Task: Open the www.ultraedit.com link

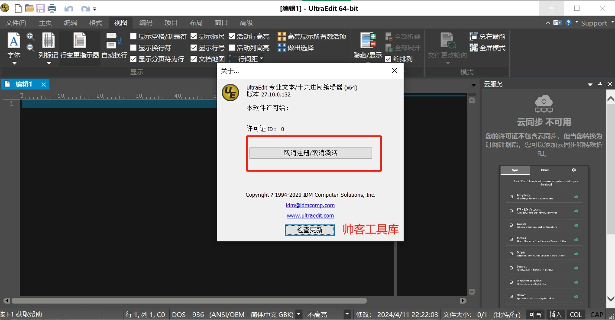Action: pyautogui.click(x=310, y=216)
